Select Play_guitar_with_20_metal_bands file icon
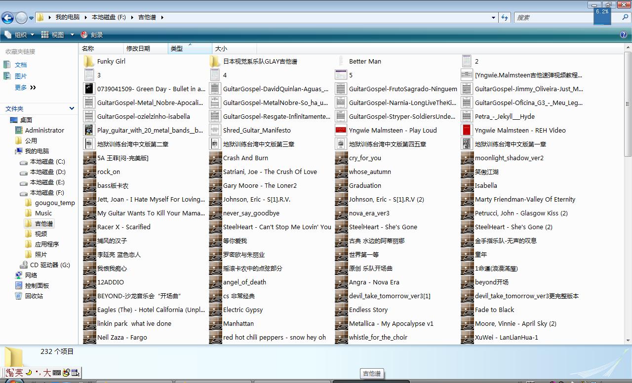 point(89,130)
